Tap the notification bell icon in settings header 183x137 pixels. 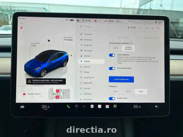point(147,28)
